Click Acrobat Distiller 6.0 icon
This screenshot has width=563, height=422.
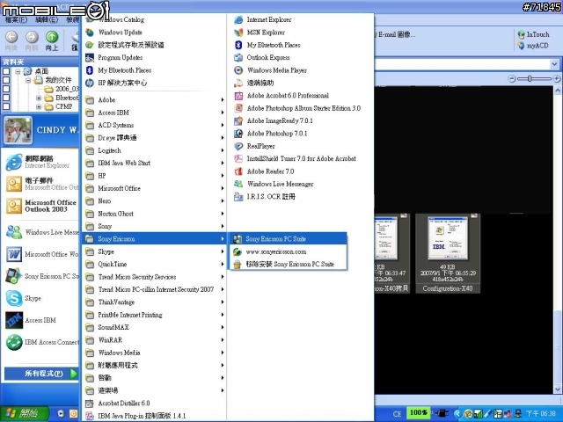(90, 404)
